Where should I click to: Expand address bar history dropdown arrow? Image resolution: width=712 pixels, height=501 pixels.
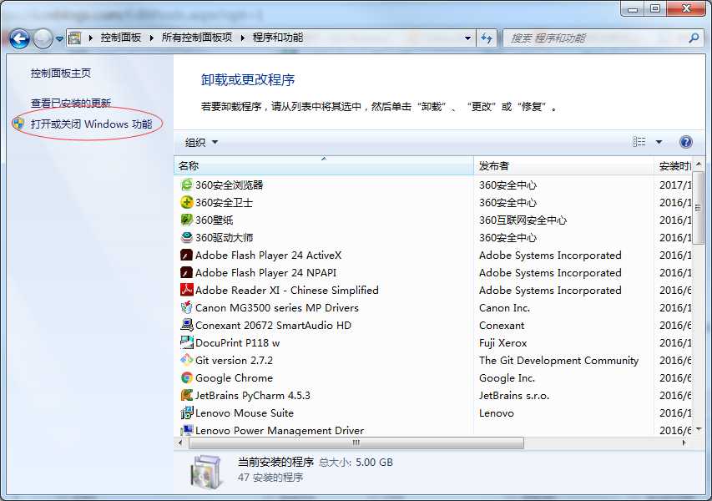tap(467, 38)
